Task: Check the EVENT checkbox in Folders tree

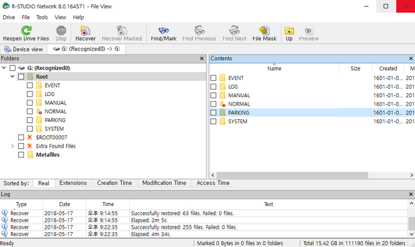Action: (x=30, y=85)
